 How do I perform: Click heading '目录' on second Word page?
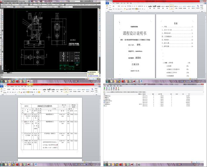point(176,23)
